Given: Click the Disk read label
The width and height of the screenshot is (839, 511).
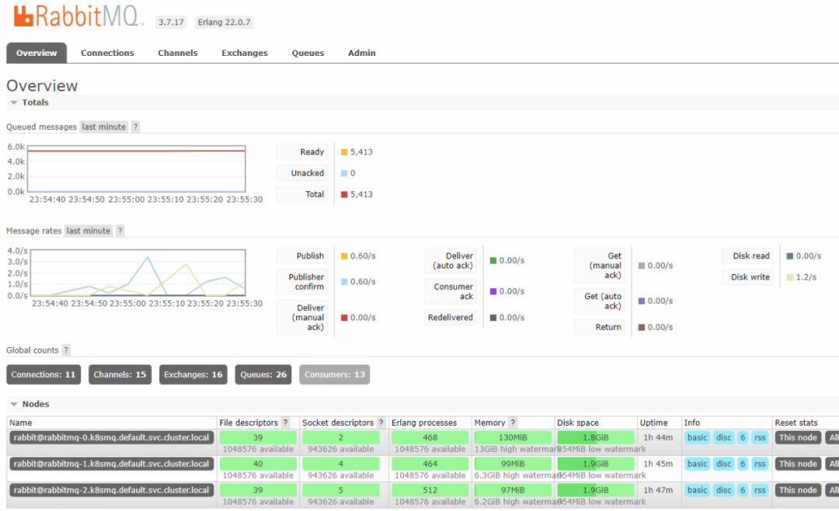Looking at the screenshot, I should (747, 256).
